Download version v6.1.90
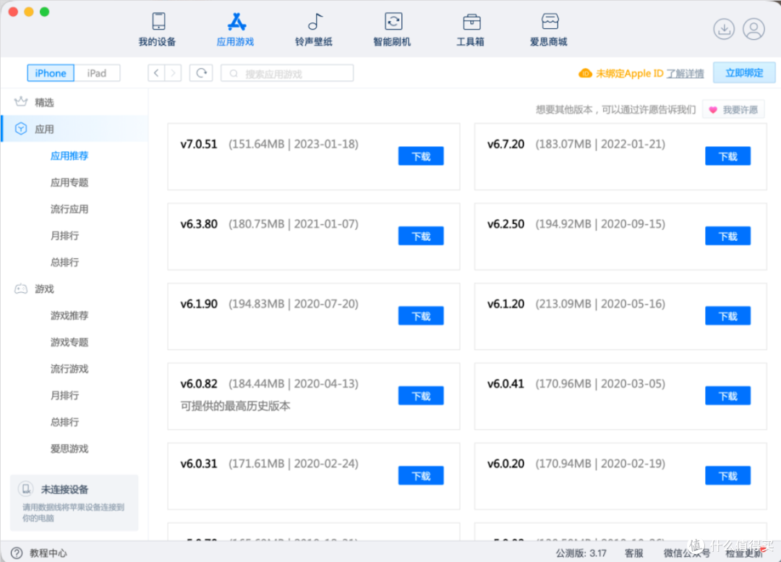The image size is (781, 562). tap(421, 316)
